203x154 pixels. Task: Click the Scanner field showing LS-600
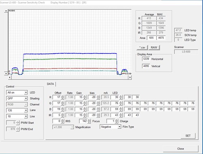186,52
